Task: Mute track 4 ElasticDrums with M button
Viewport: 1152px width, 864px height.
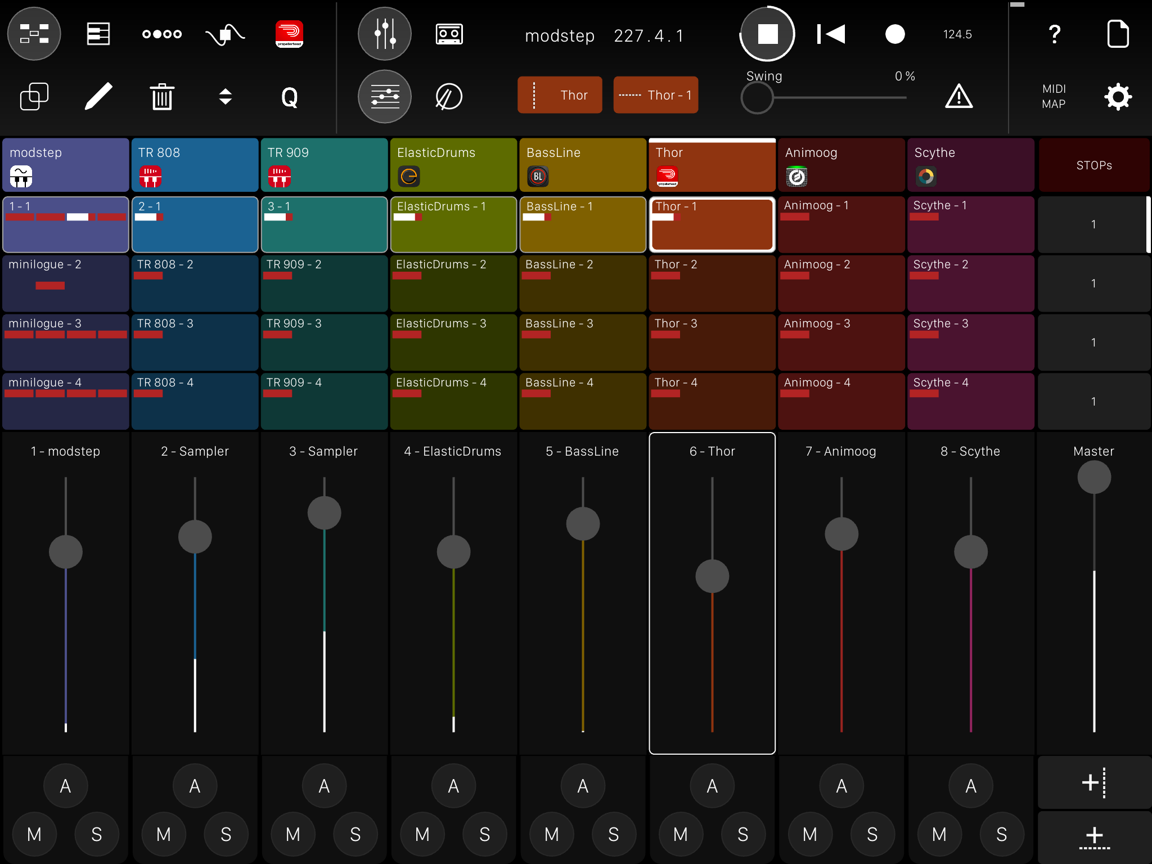Action: point(422,835)
